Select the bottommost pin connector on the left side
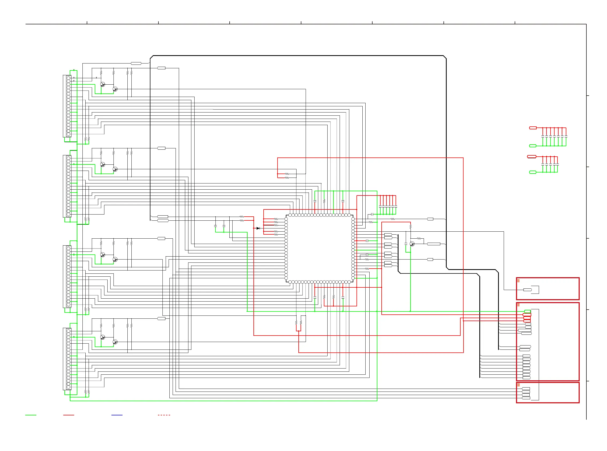The height and width of the screenshot is (451, 607). [x=67, y=359]
